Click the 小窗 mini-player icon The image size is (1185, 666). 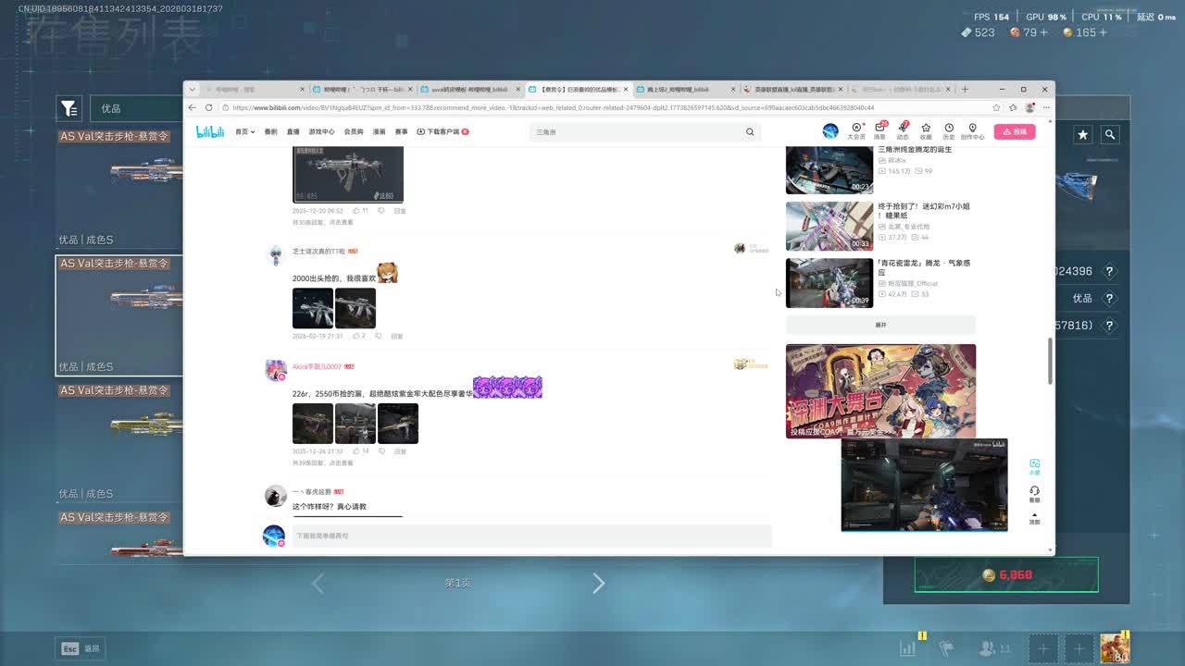1034,466
